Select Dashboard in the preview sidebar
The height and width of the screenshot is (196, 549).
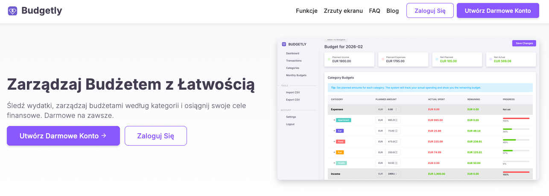coord(292,53)
